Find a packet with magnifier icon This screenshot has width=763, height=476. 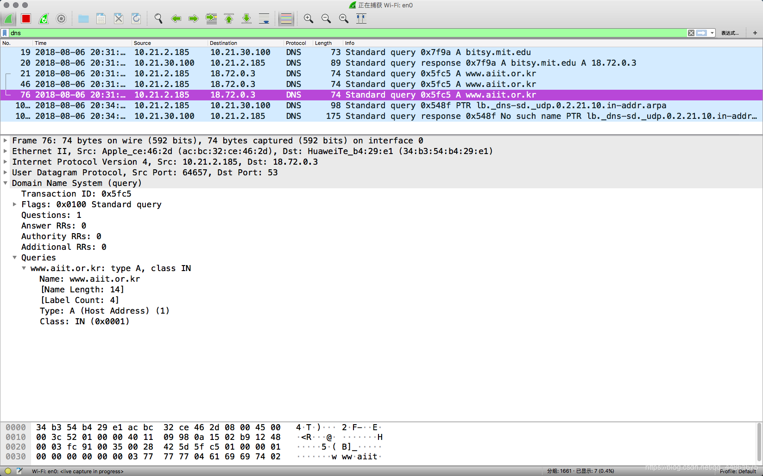(x=158, y=19)
